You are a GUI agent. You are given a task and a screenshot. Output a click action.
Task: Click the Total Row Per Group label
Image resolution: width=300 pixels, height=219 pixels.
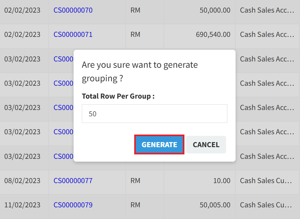118,96
